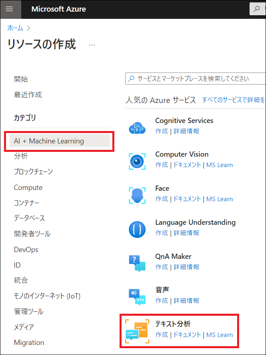Select the 統合 category
This screenshot has width=266, height=355.
[21, 280]
